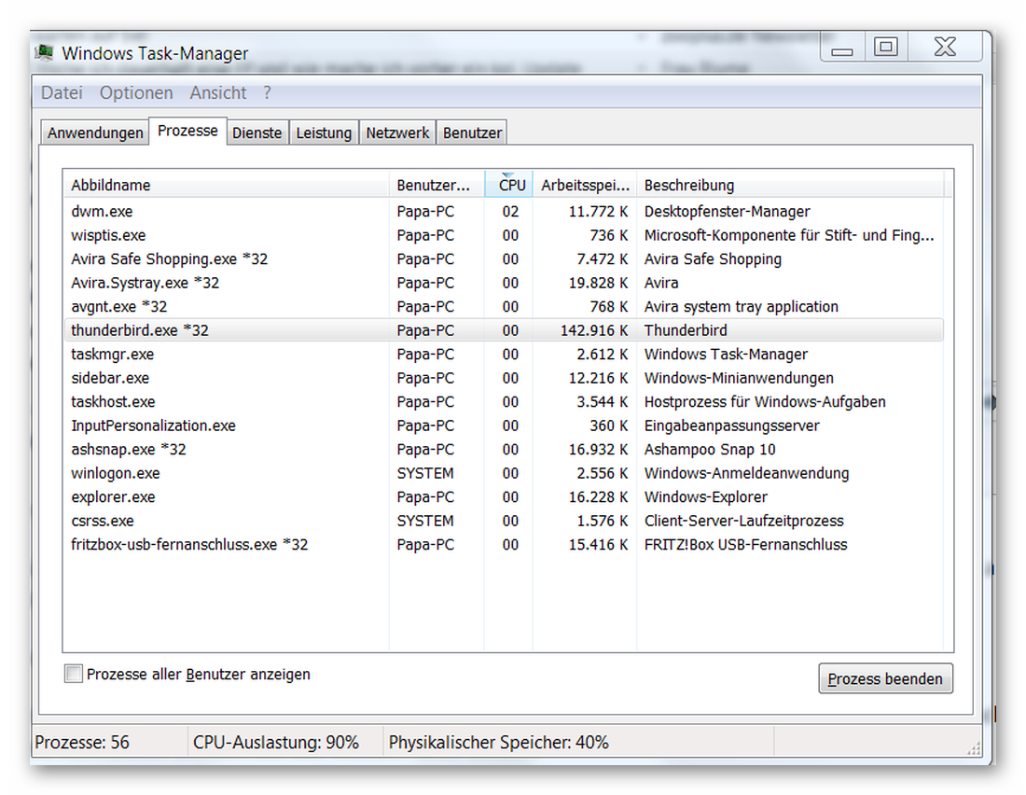Show the Netzwerk tab
The image size is (1026, 795).
(x=397, y=132)
